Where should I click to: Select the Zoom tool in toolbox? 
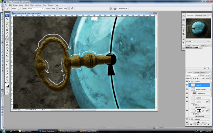(x=7, y=80)
